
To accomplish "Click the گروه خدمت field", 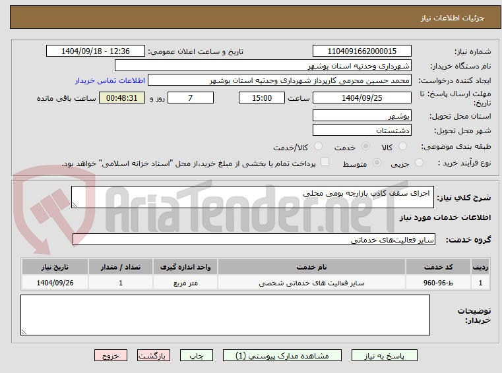I will tap(254, 239).
